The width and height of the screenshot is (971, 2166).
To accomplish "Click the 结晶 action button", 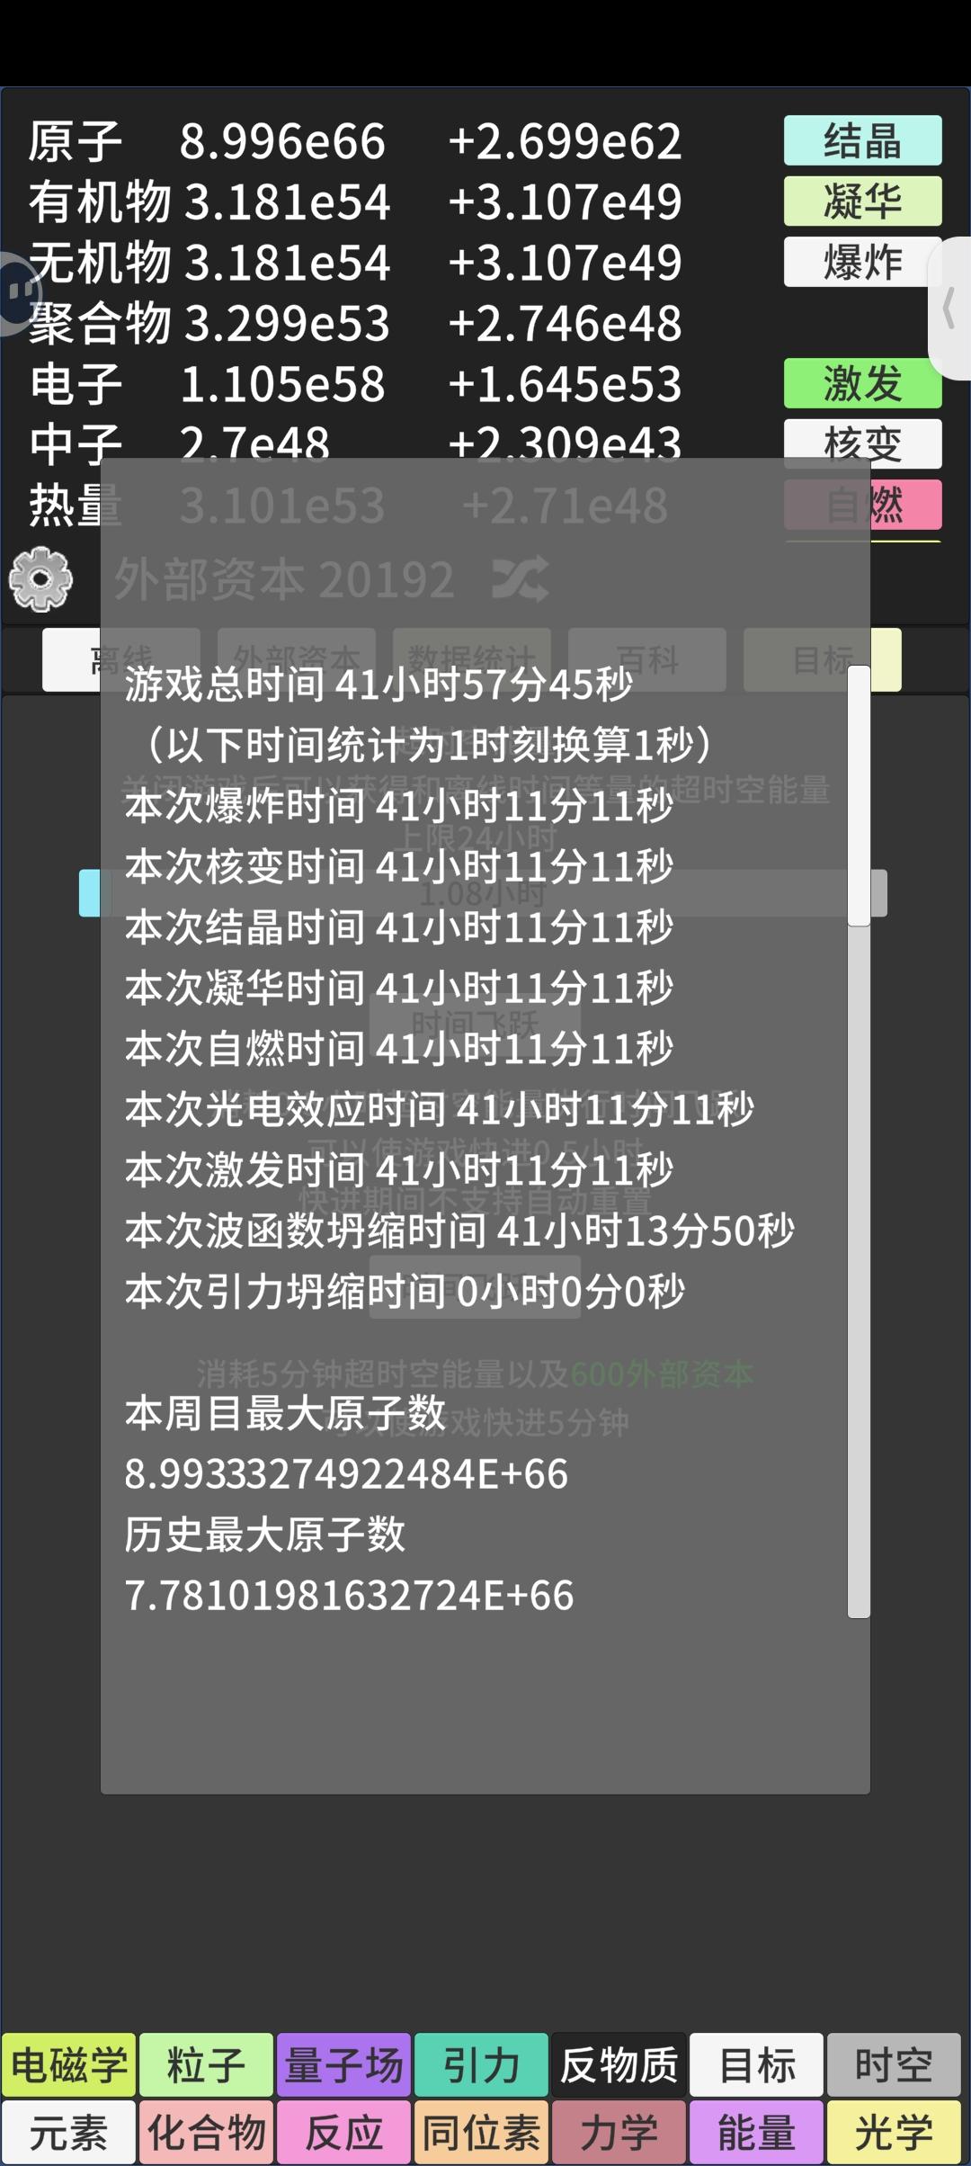I will click(x=863, y=140).
